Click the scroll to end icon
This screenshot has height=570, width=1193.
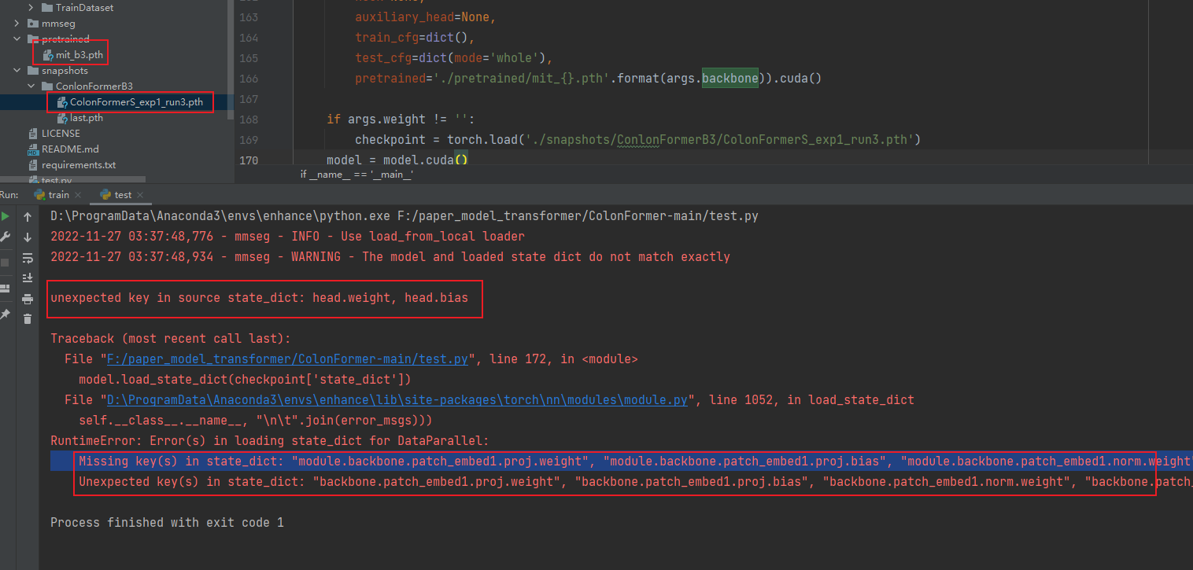pyautogui.click(x=28, y=278)
